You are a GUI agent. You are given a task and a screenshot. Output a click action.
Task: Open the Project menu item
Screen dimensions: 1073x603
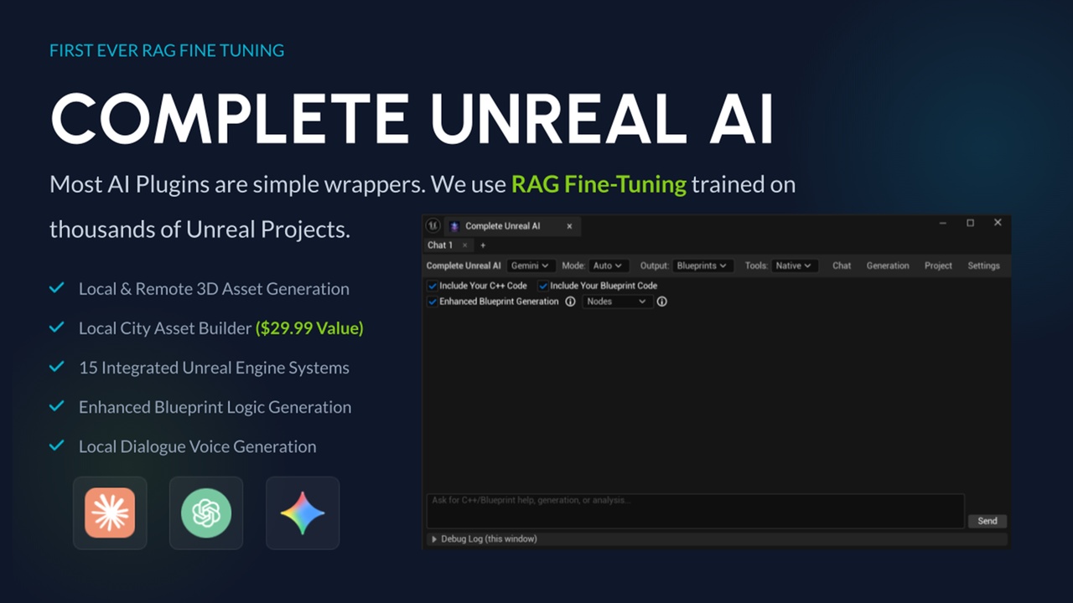click(x=938, y=265)
